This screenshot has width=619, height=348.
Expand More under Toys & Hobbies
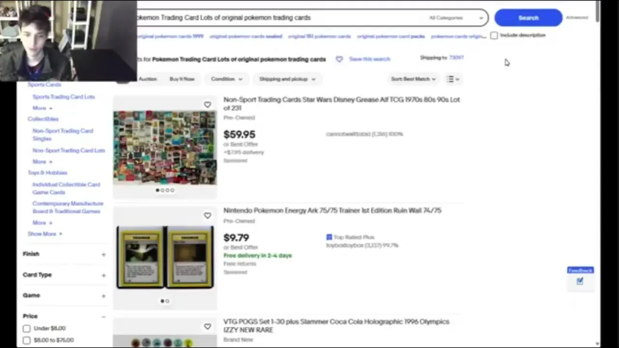tap(42, 223)
